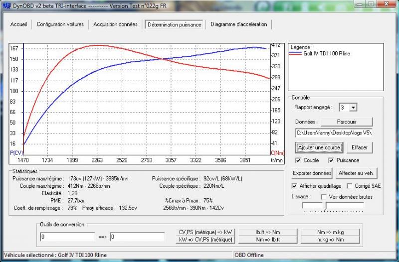The width and height of the screenshot is (399, 262).
Task: Click the 2566tr/mn - 390Nm - 142Cv text
Action: (x=194, y=208)
